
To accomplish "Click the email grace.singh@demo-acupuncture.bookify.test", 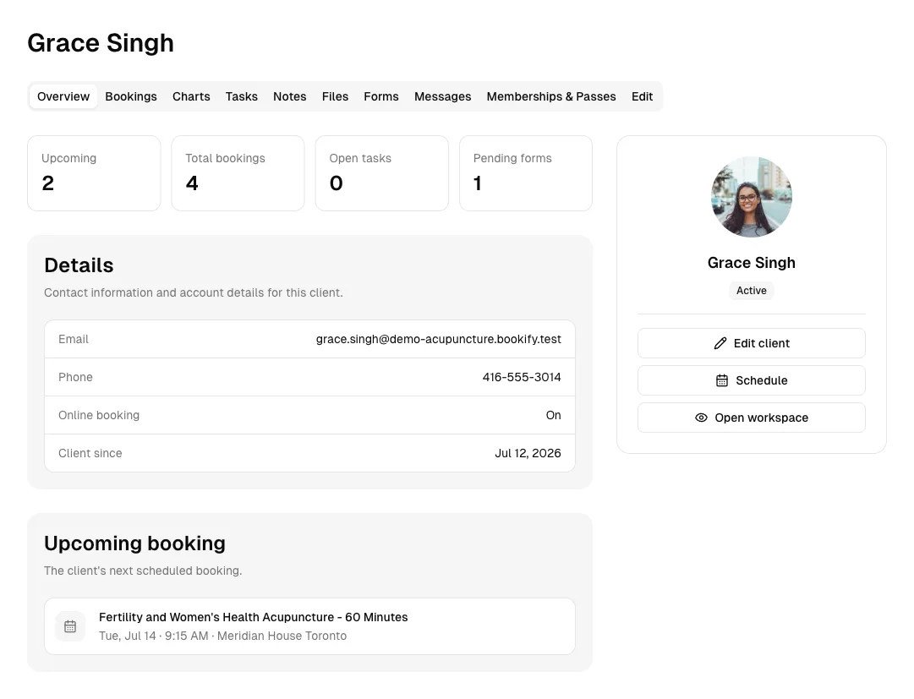I will [438, 339].
